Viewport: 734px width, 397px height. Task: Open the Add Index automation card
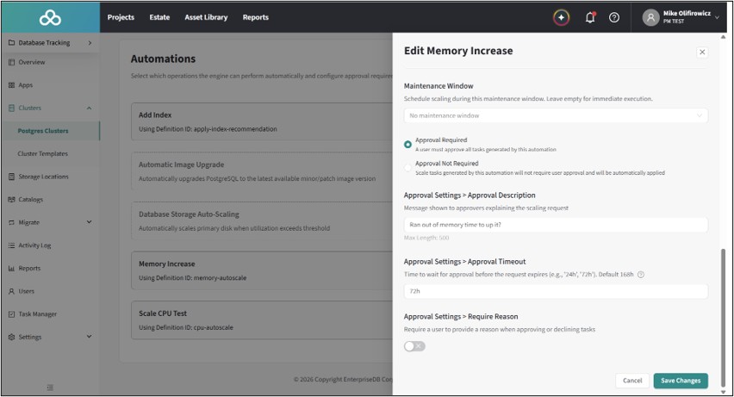262,121
